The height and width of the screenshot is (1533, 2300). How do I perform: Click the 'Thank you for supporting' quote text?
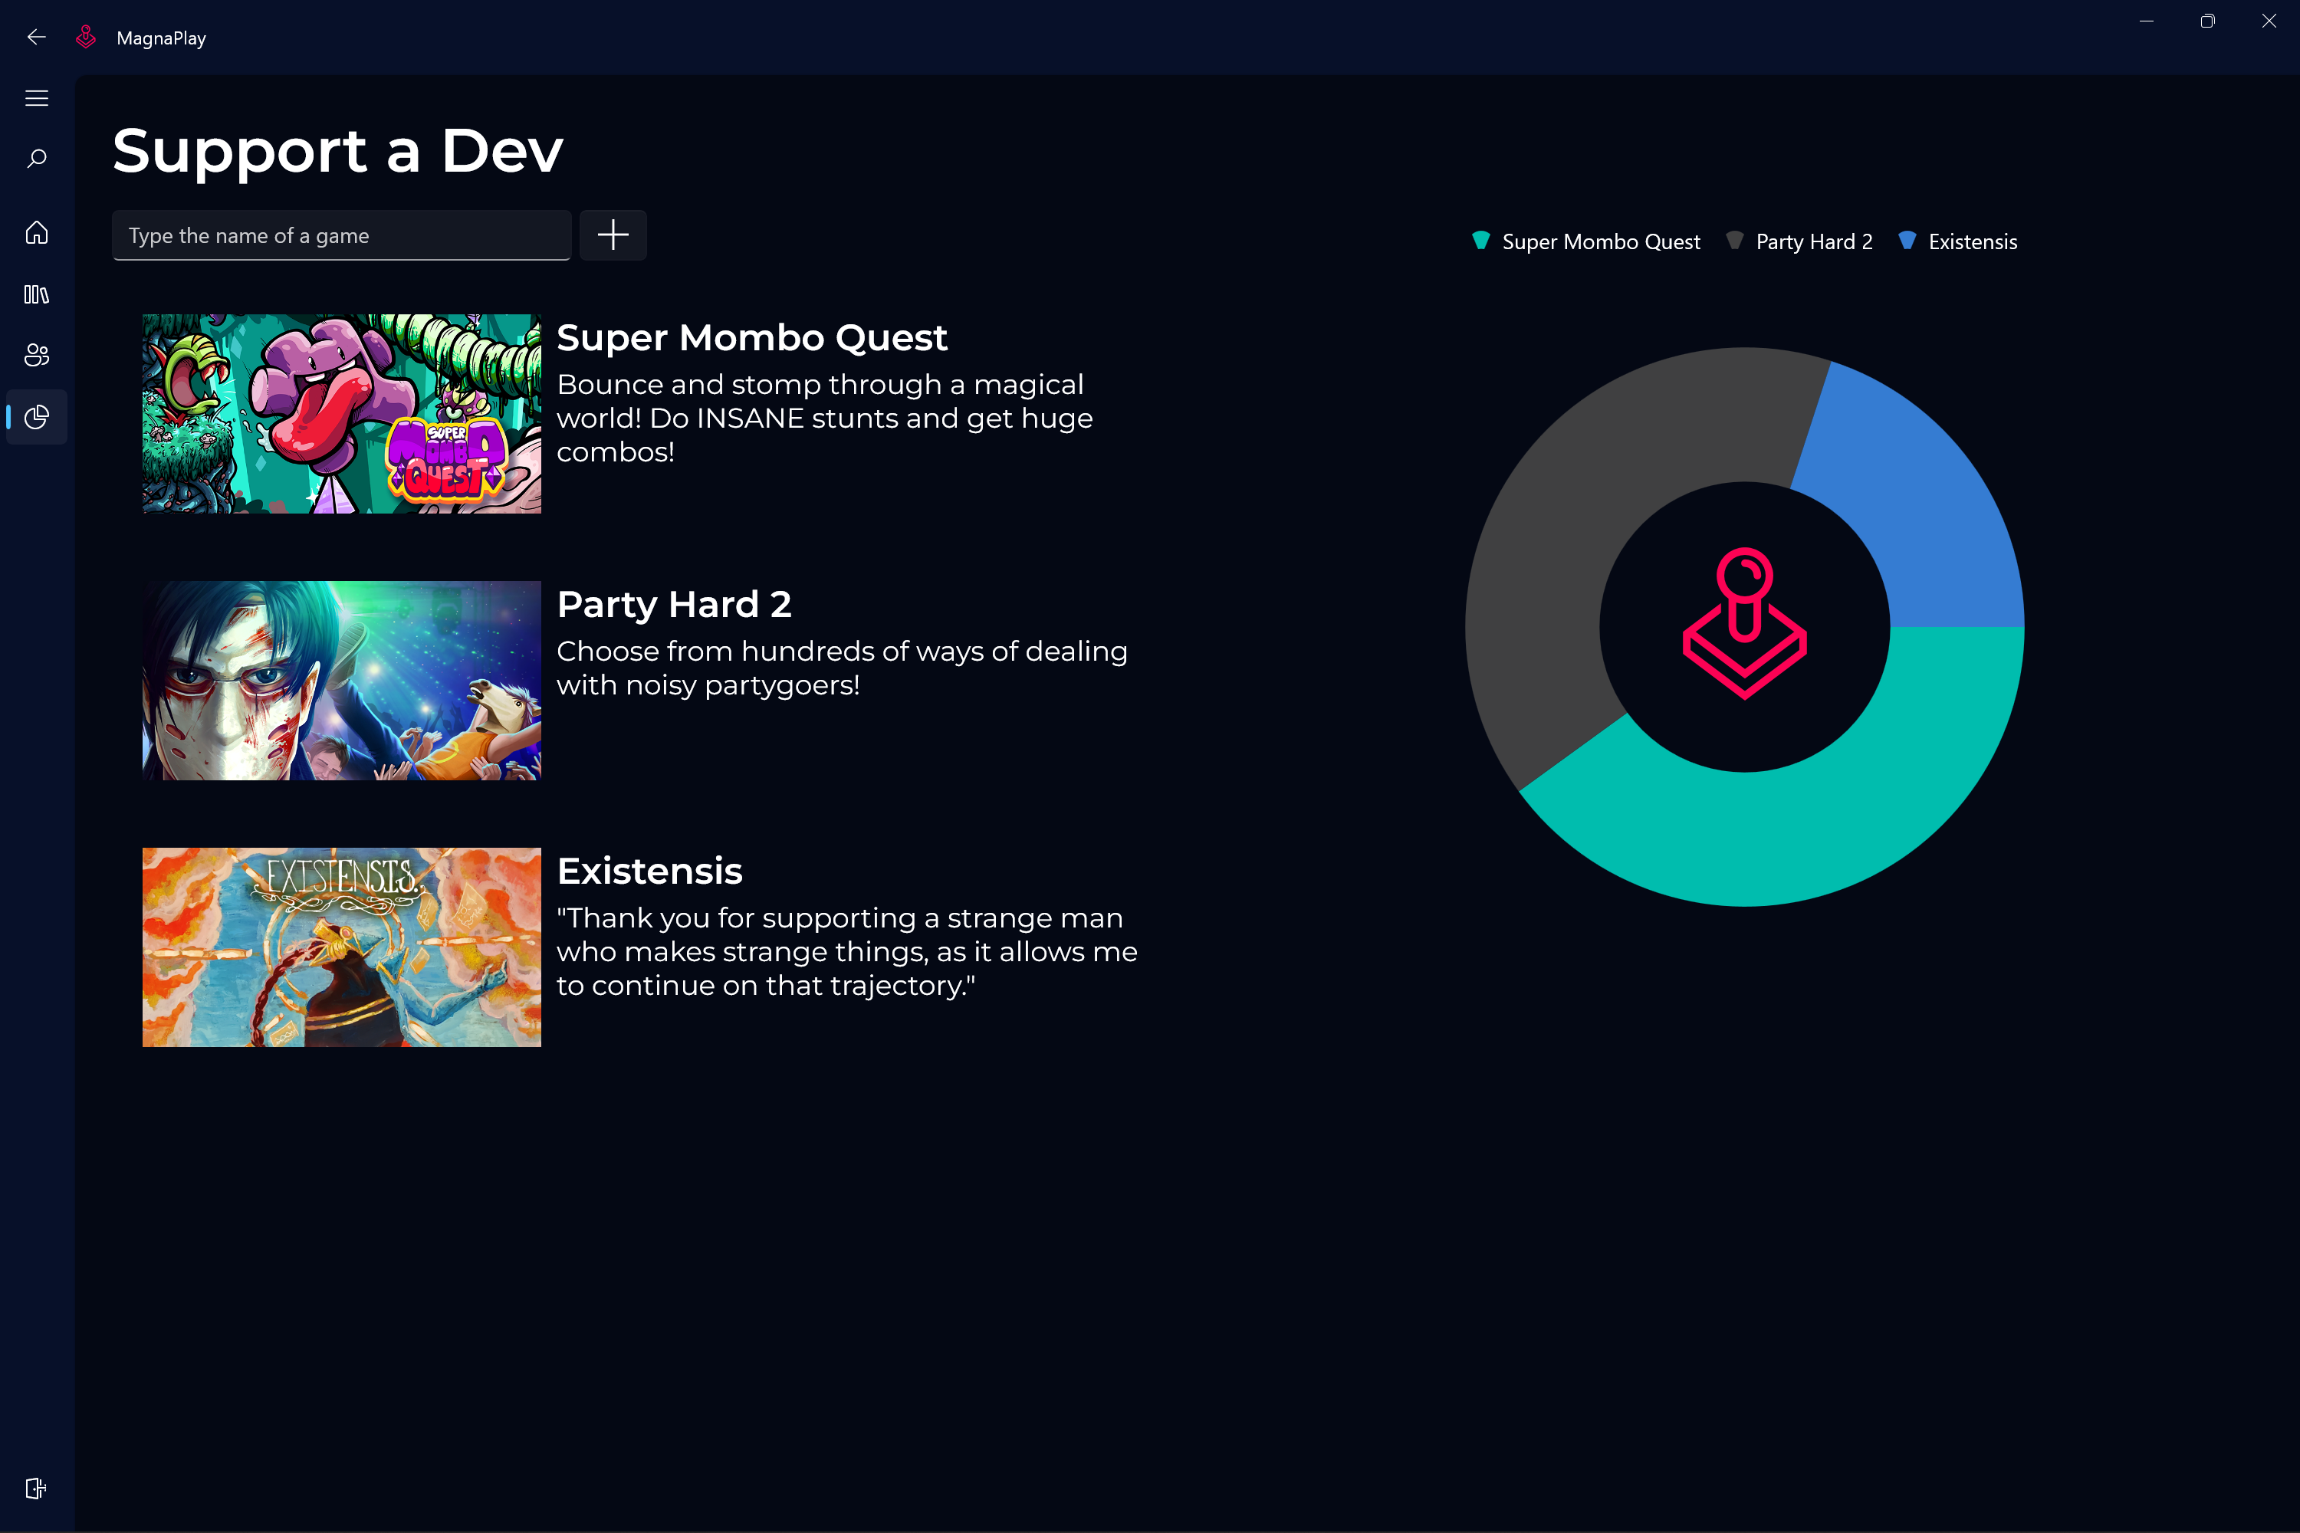[x=847, y=951]
